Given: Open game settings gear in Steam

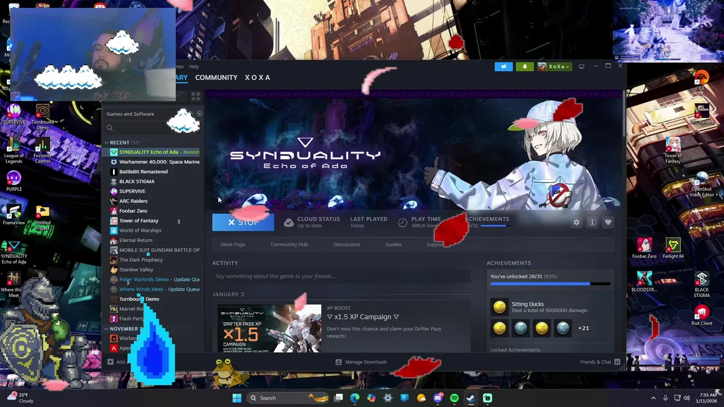Looking at the screenshot, I should pos(576,223).
